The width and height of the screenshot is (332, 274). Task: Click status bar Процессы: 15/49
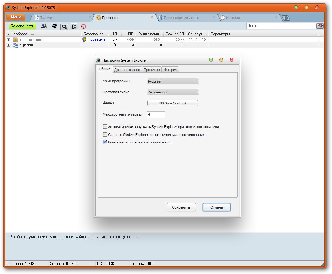point(20,264)
